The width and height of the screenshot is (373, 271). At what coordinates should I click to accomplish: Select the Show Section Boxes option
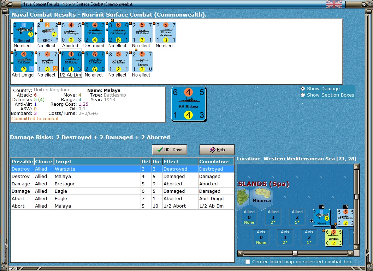[x=303, y=95]
